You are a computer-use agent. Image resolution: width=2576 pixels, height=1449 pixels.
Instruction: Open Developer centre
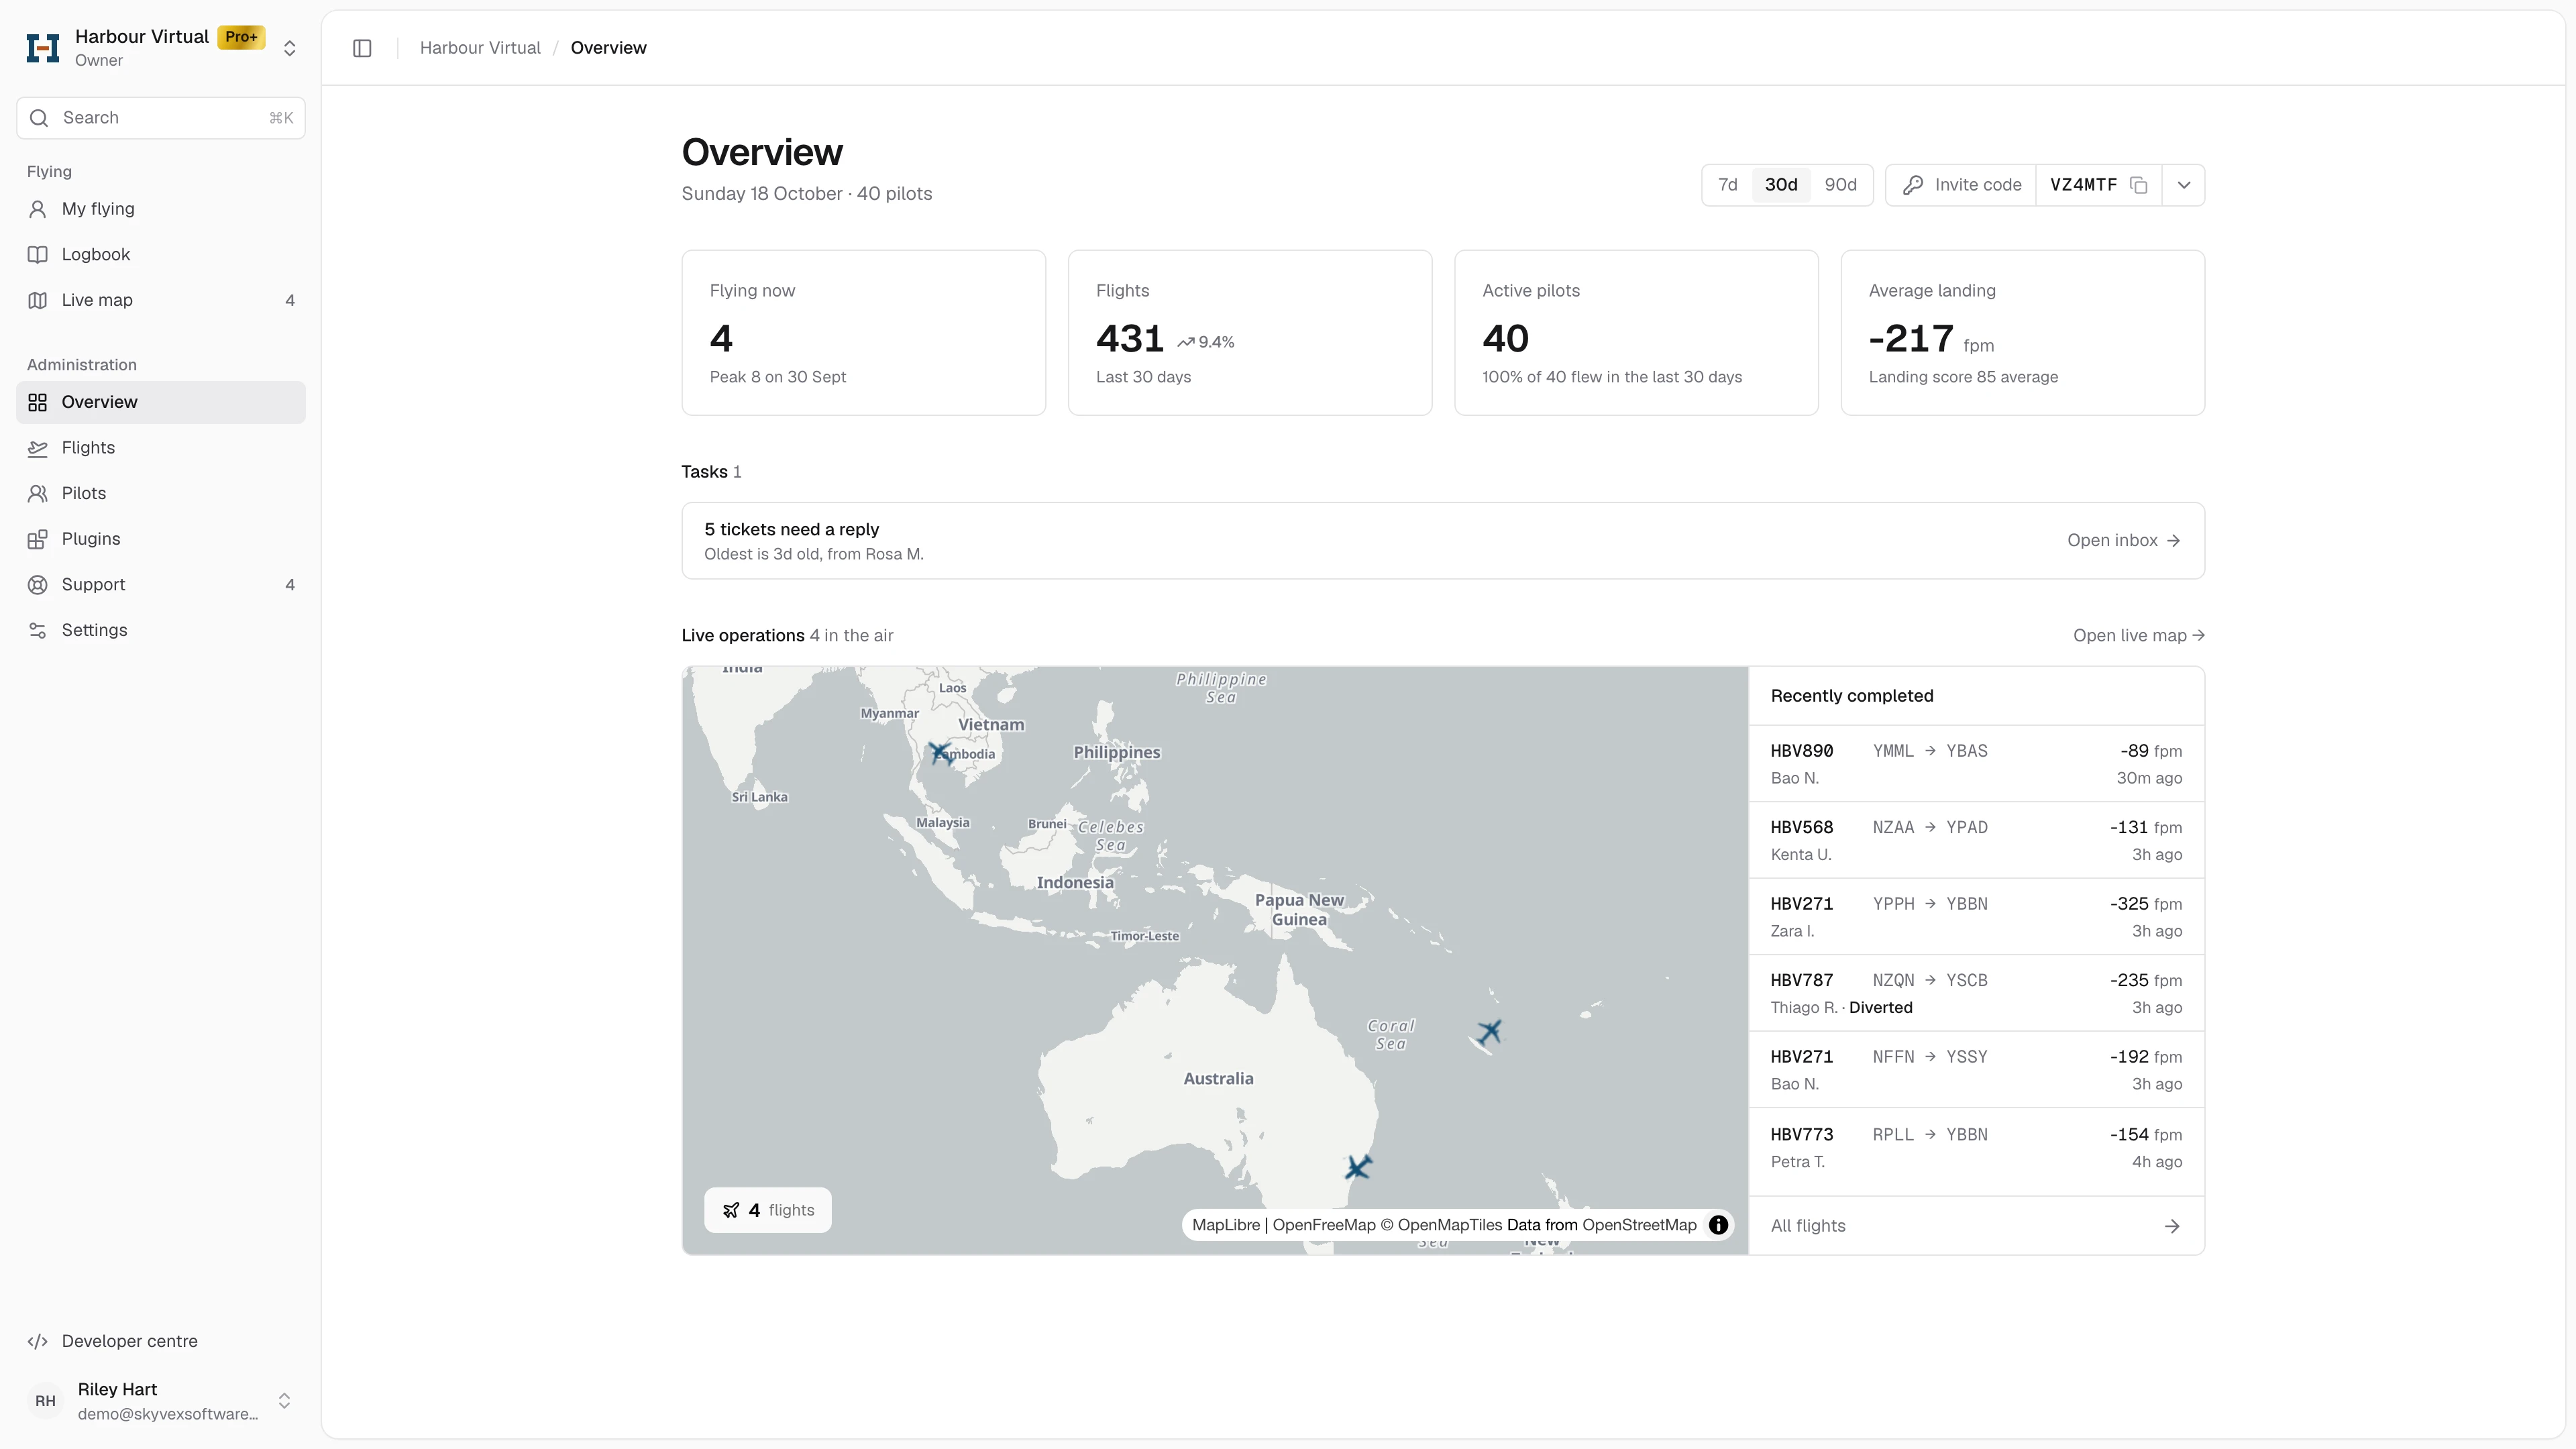[161, 1341]
